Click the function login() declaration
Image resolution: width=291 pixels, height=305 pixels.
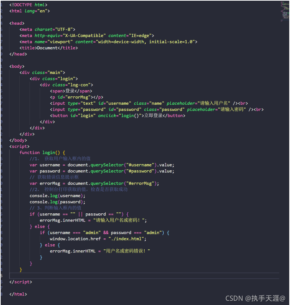pos(42,152)
